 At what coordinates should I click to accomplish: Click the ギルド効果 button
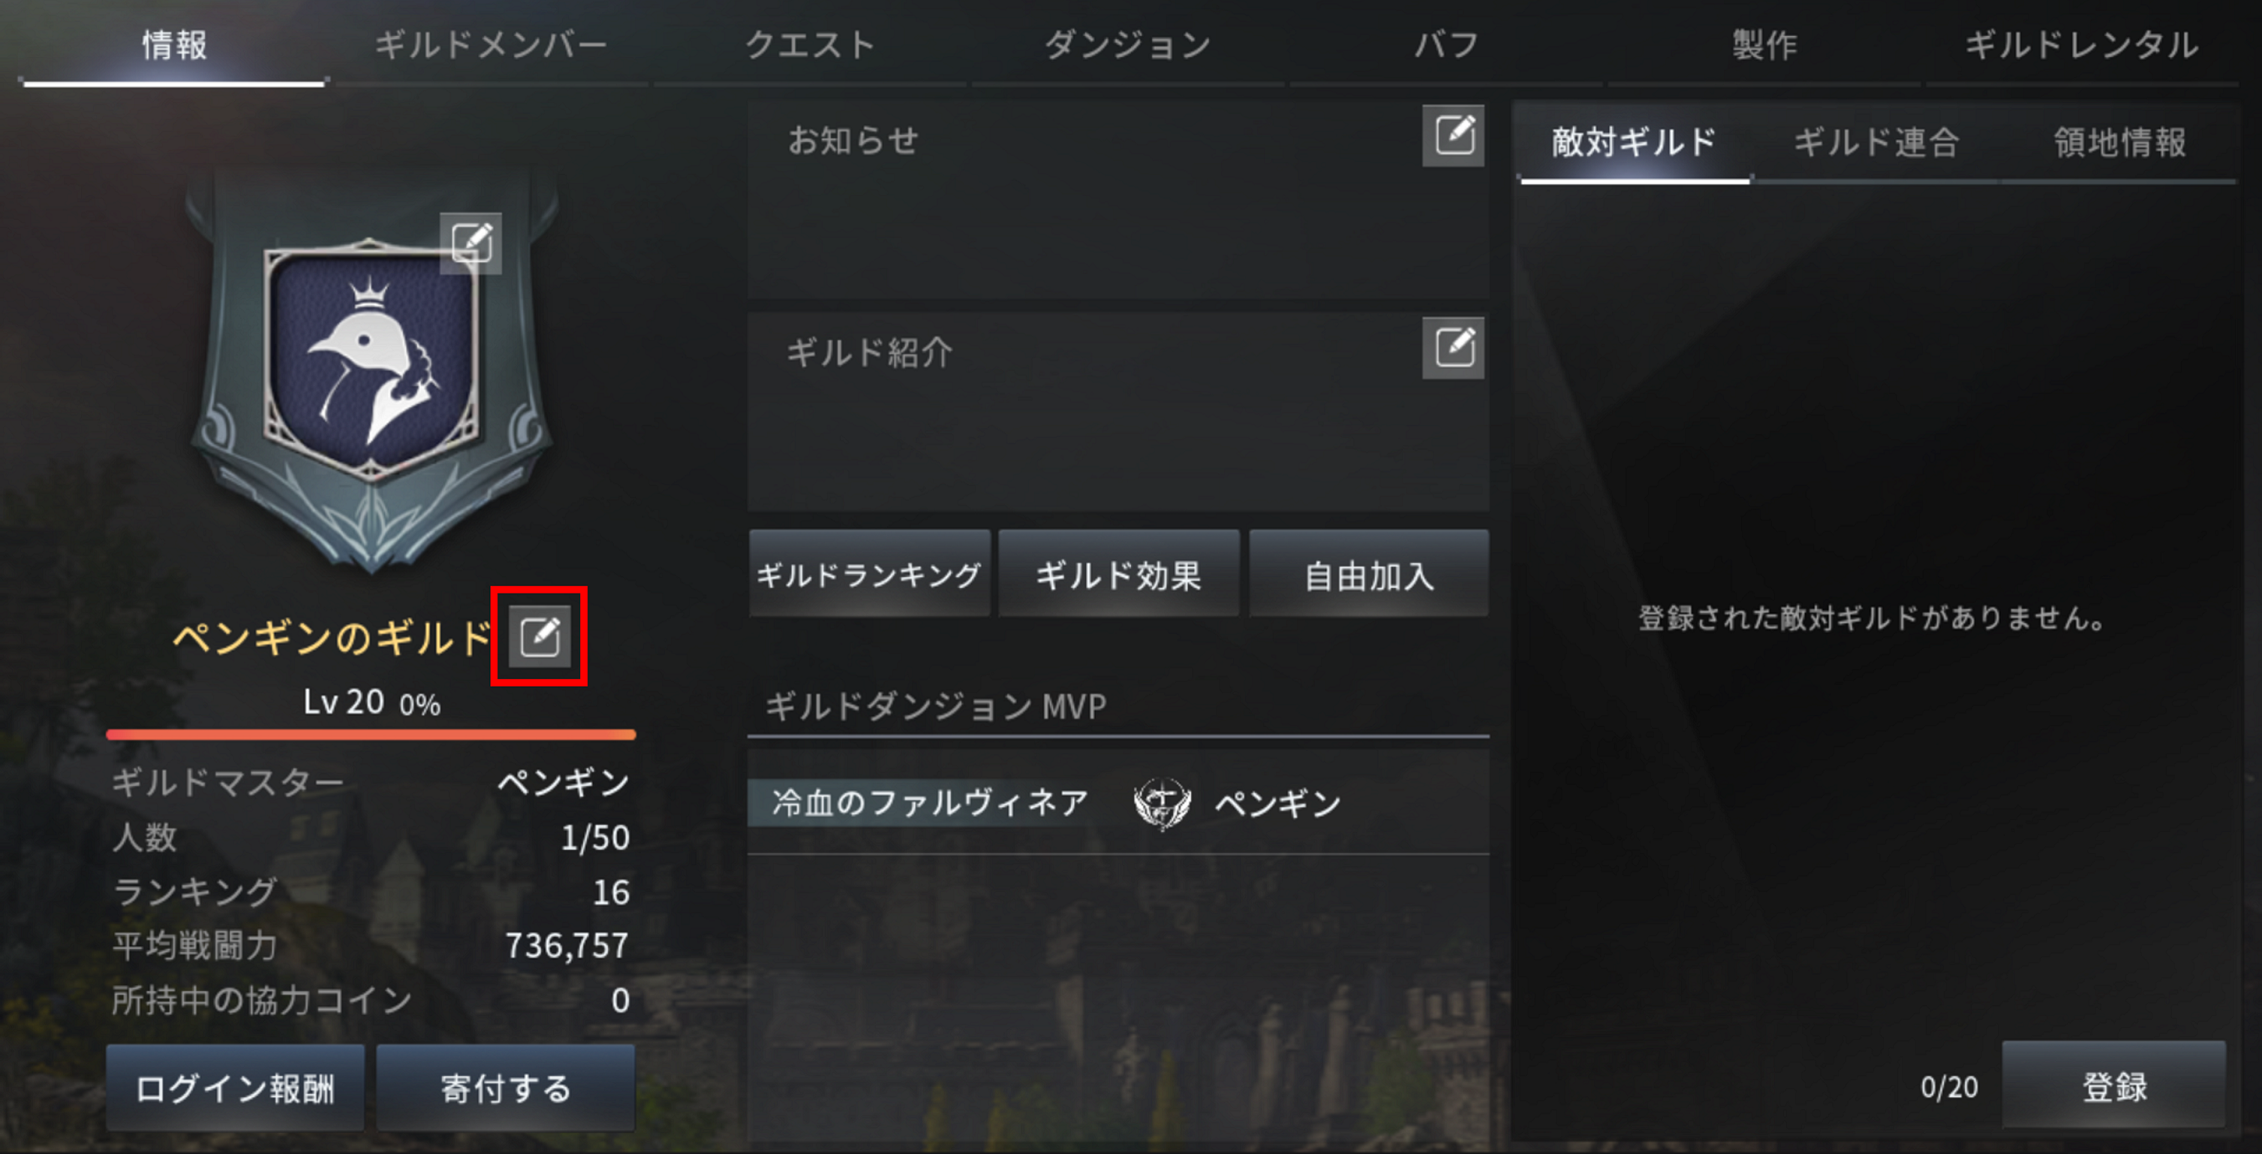[x=1119, y=575]
